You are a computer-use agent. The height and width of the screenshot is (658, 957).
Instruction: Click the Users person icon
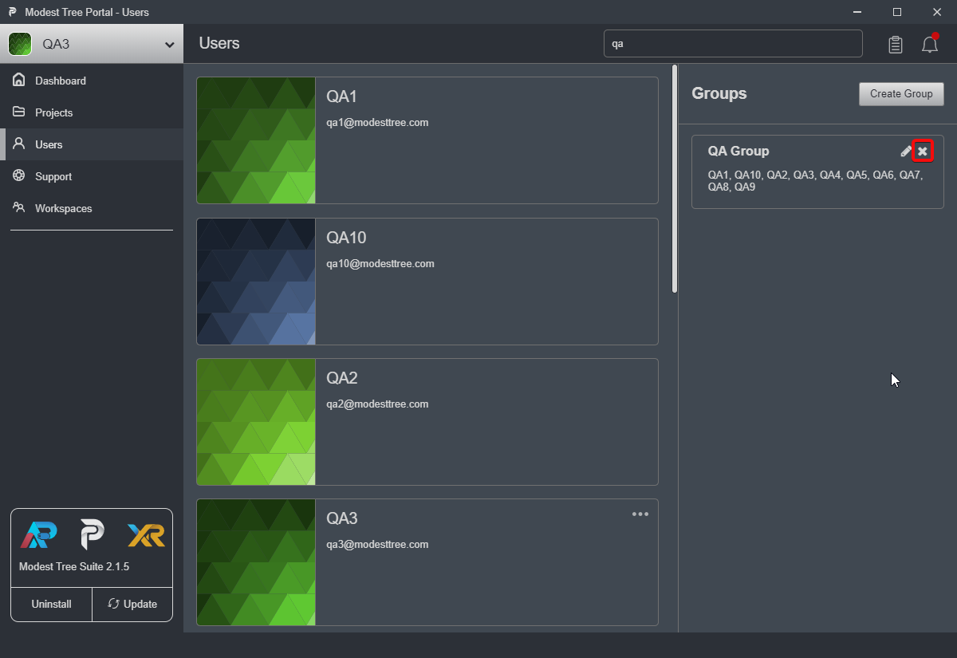coord(18,144)
